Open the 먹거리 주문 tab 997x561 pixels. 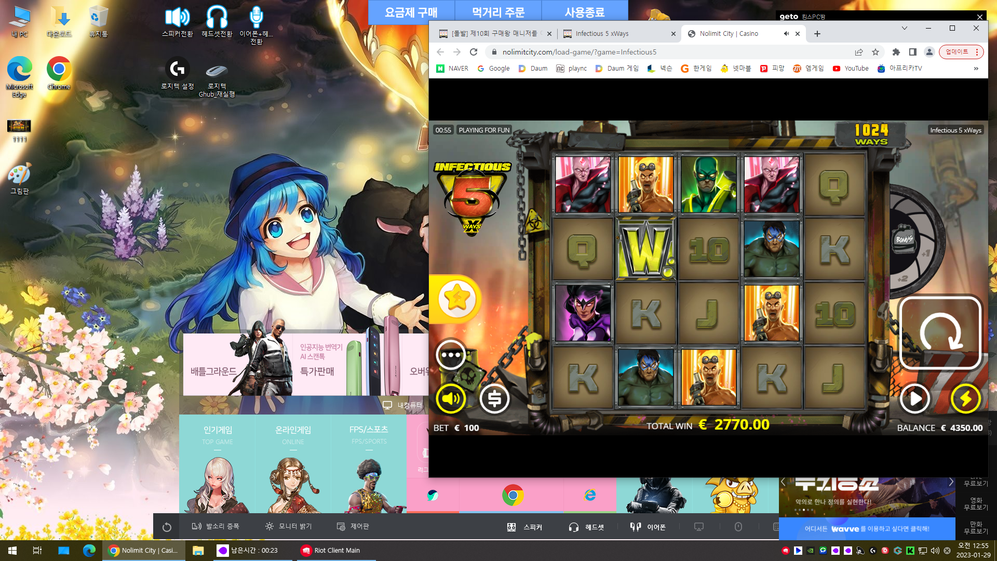point(498,12)
